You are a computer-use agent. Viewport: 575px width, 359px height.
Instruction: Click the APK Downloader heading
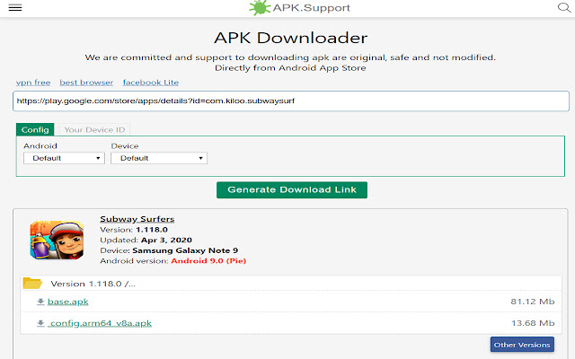[291, 38]
